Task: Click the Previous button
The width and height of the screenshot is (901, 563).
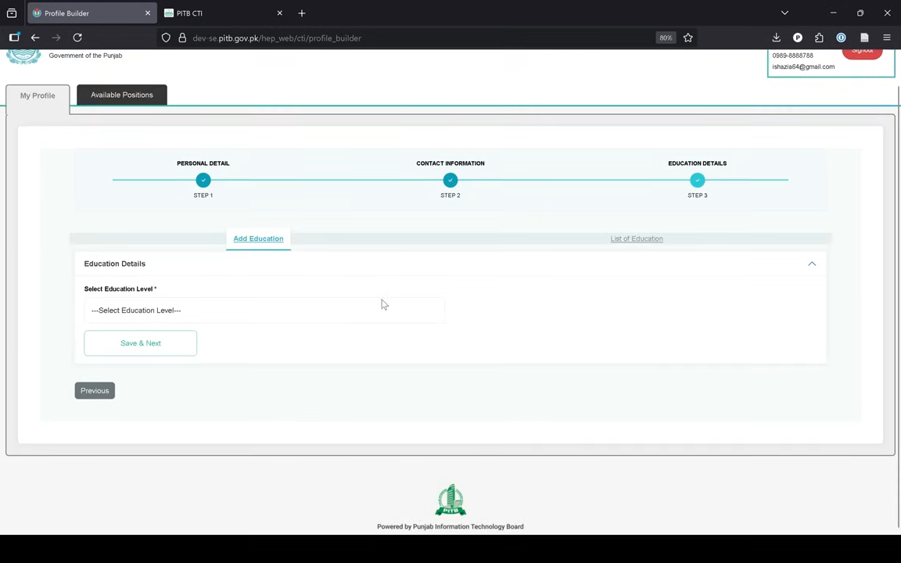Action: [95, 391]
